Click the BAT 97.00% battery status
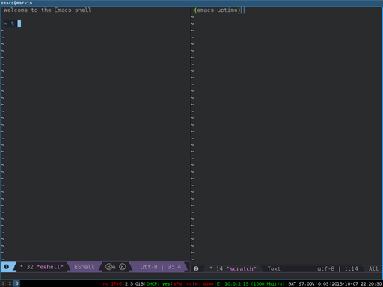This screenshot has width=383, height=287. [x=301, y=284]
